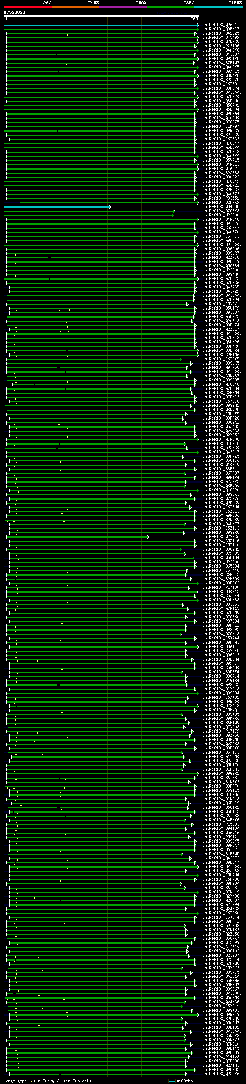Select hit label UniRef100_A7Q6Y8

221,211
